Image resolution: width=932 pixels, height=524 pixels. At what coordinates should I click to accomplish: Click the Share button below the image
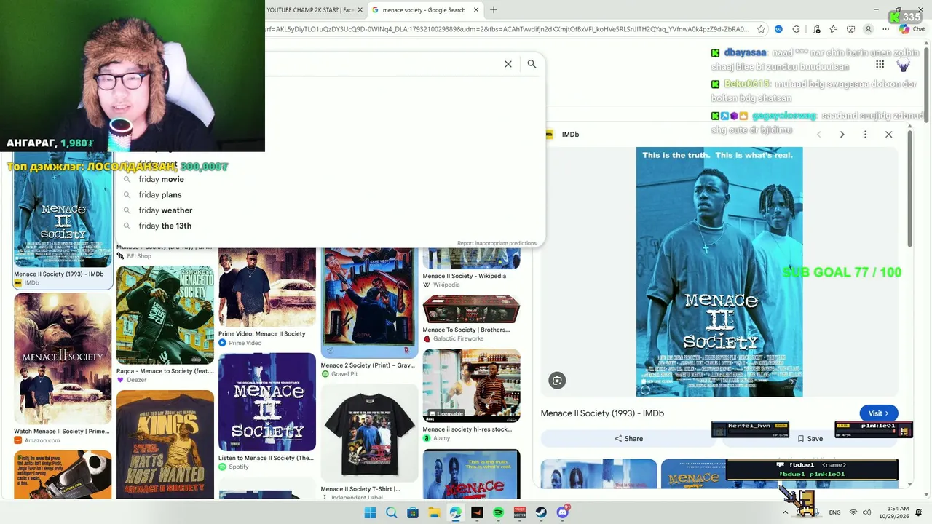point(628,438)
